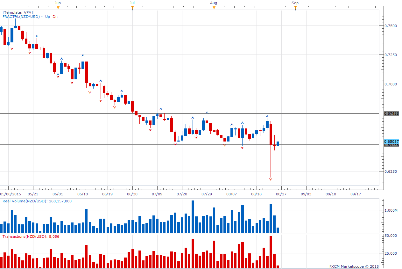402x269 pixels.
Task: Click the 07/29 date label
Action: tap(207, 194)
